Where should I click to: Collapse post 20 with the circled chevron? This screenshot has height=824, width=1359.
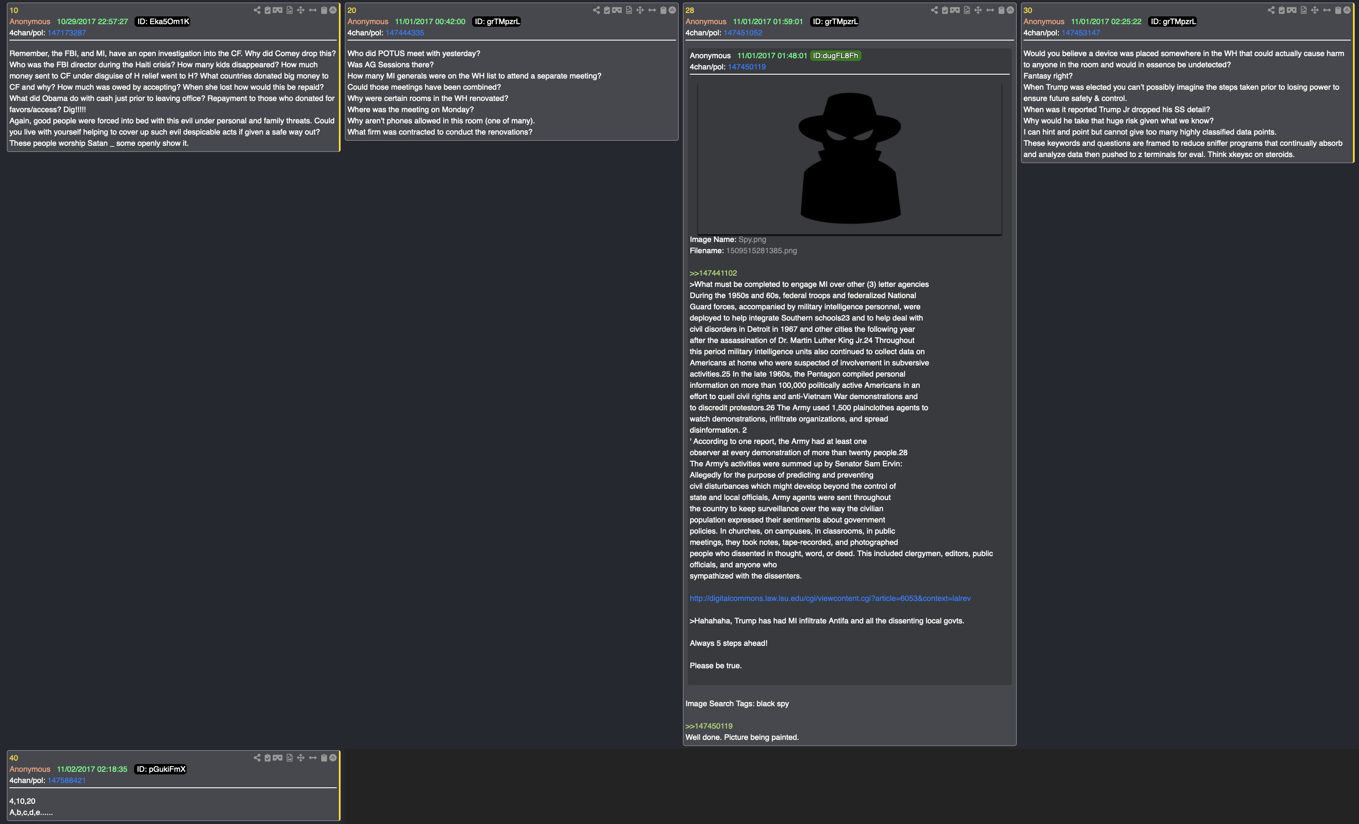click(672, 10)
